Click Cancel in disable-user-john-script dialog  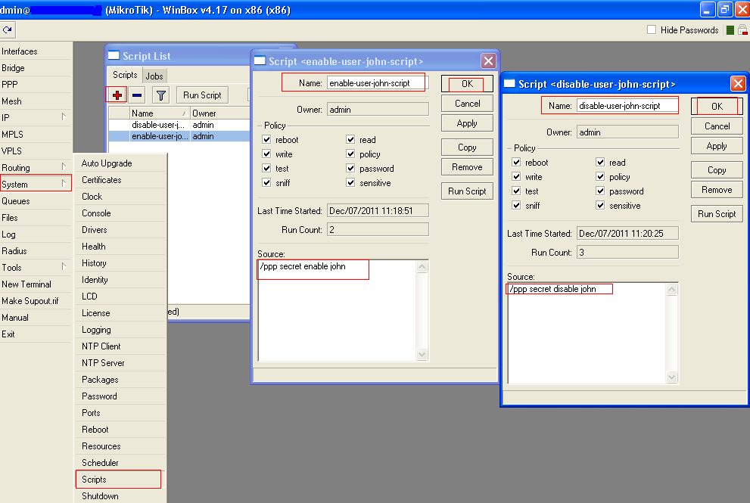(717, 126)
